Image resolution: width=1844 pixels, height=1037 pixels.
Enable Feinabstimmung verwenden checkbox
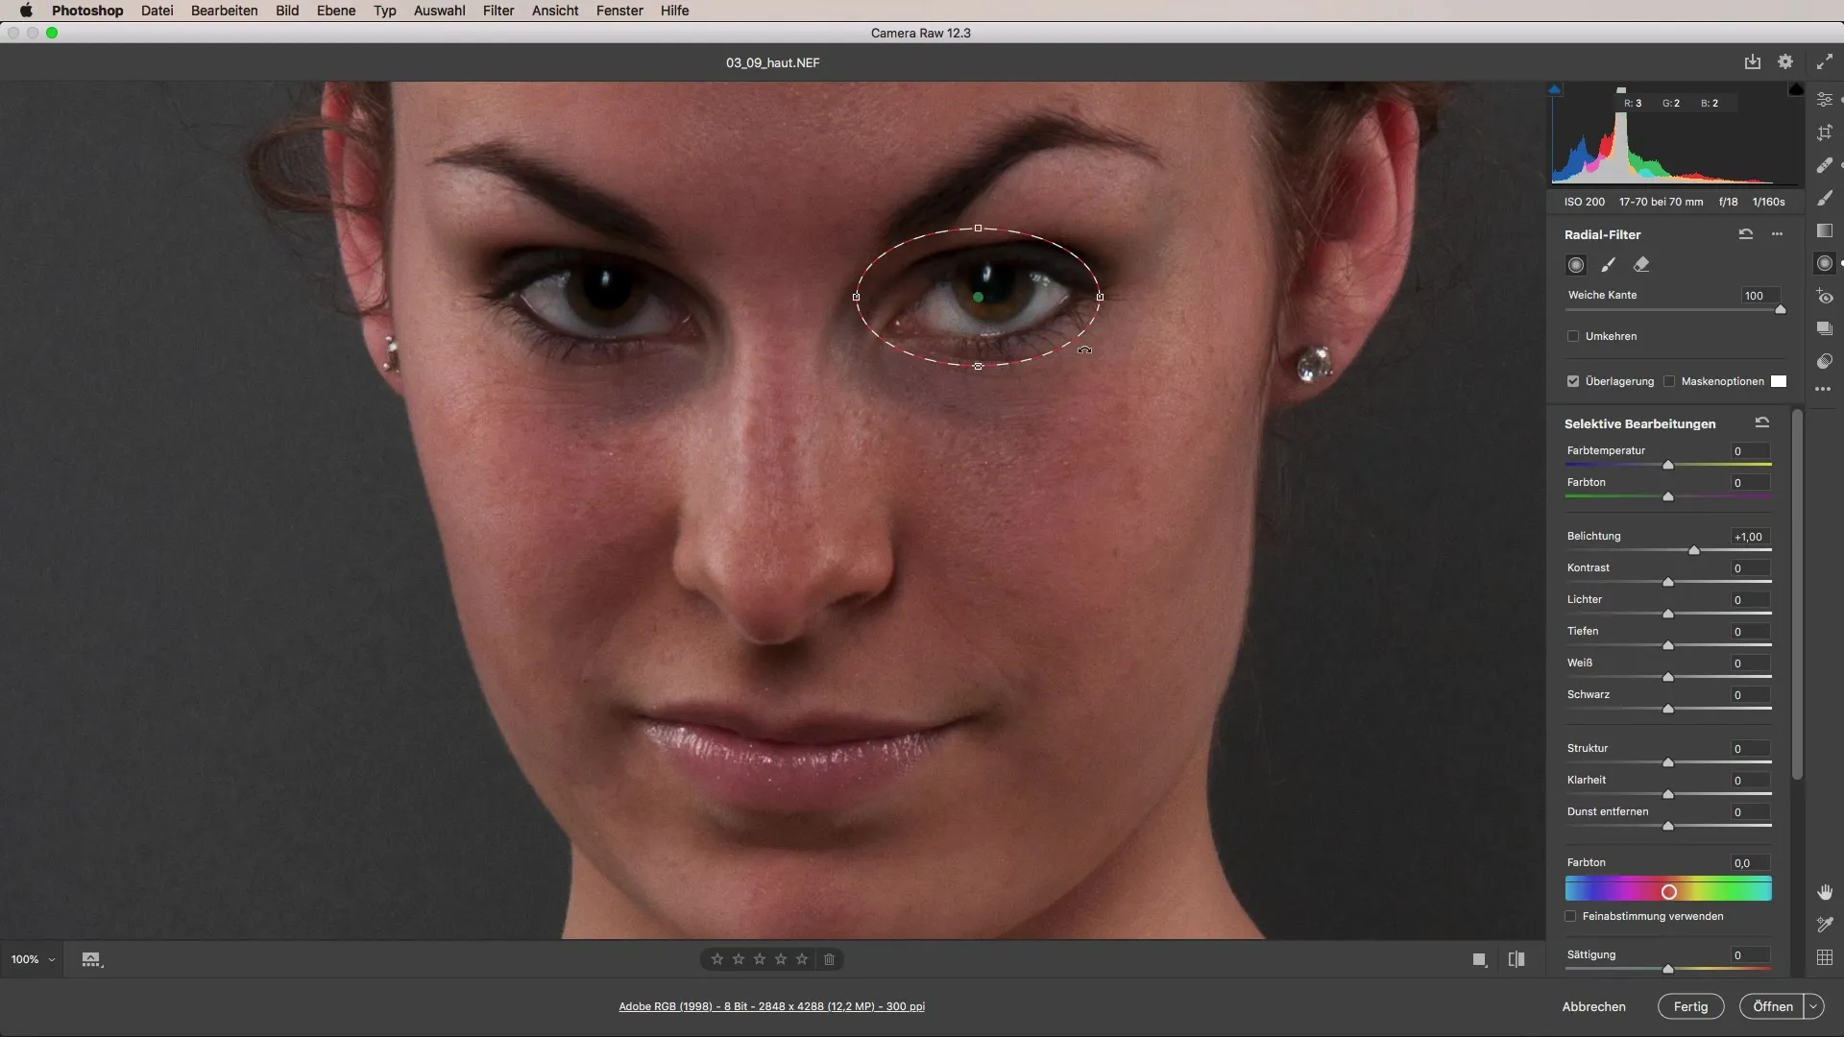click(x=1571, y=916)
